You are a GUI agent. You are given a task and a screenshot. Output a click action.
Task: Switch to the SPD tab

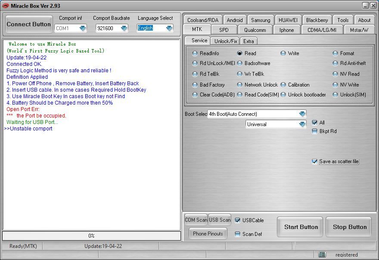click(224, 30)
